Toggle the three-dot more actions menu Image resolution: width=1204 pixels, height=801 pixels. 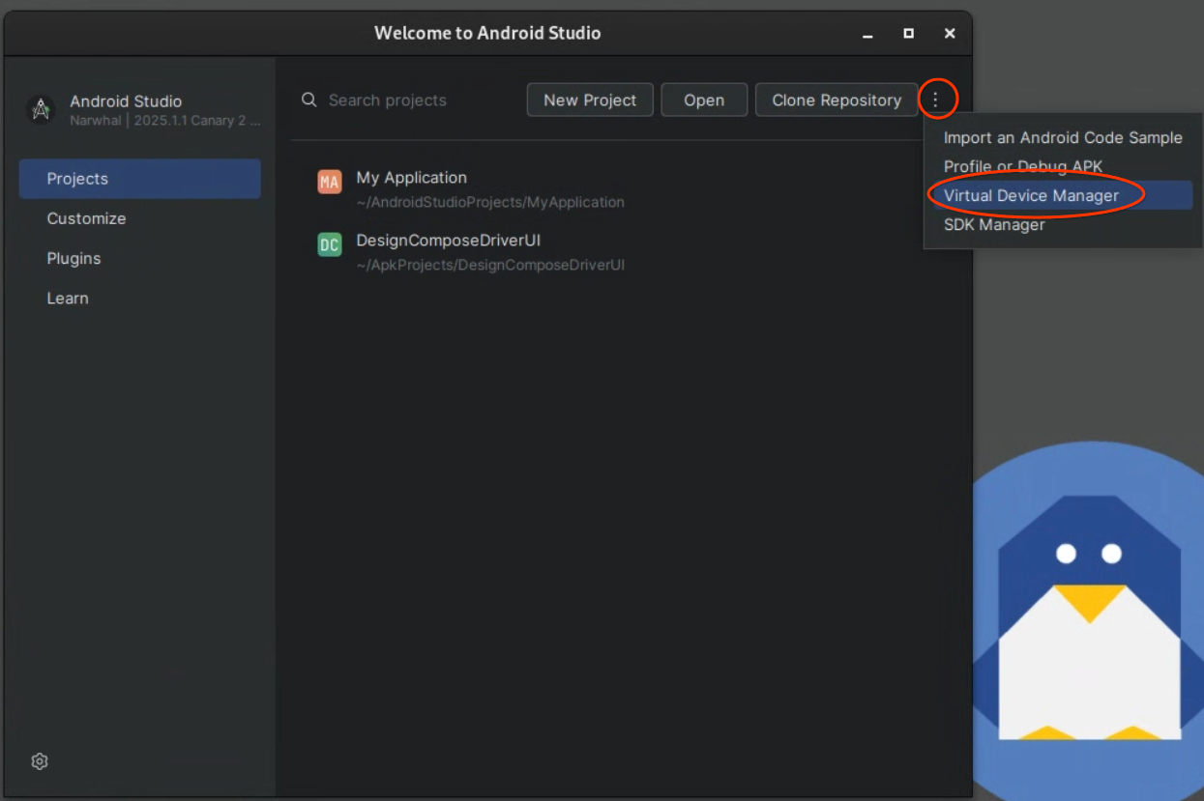[935, 100]
